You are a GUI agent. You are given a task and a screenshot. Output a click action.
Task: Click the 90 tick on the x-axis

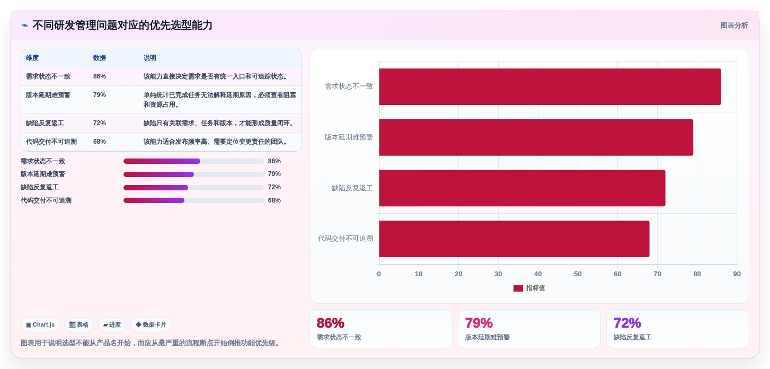[x=737, y=274]
